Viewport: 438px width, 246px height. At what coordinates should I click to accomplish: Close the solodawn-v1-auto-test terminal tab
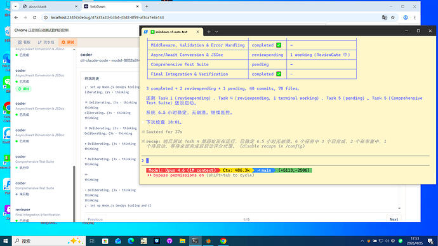coord(198,32)
